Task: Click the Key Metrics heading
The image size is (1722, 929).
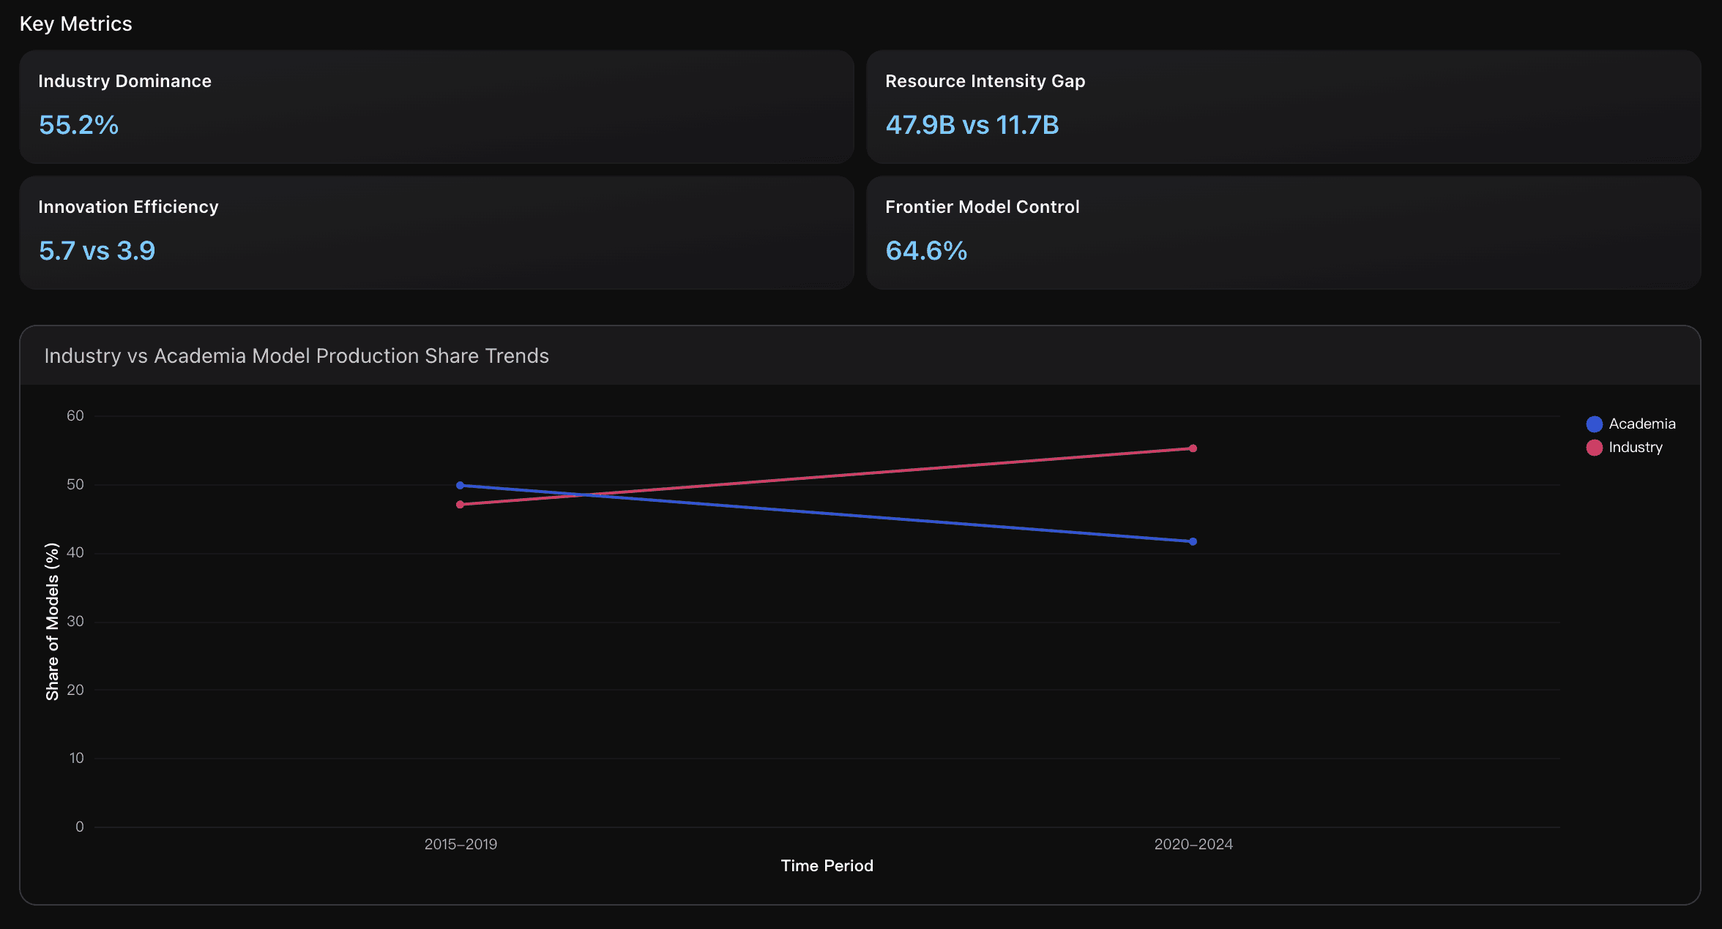Action: (75, 24)
